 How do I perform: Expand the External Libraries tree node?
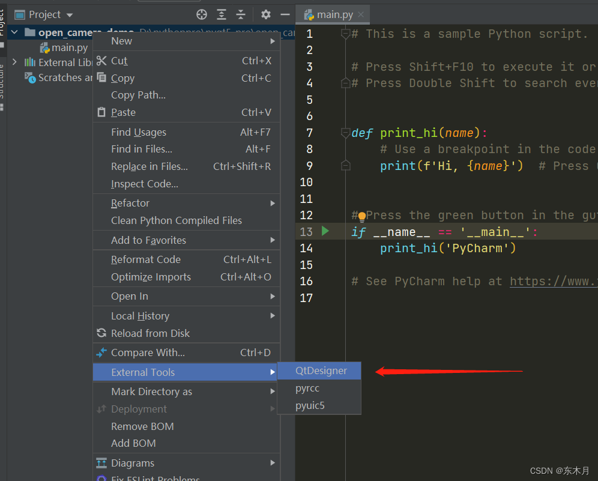point(14,62)
